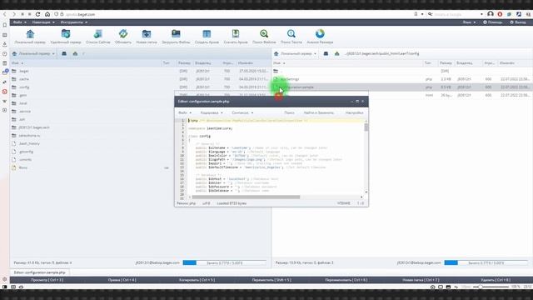Image resolution: width=533 pixels, height=300 pixels.
Task: Open the downloads icon in browser sidebar
Action: point(5,44)
